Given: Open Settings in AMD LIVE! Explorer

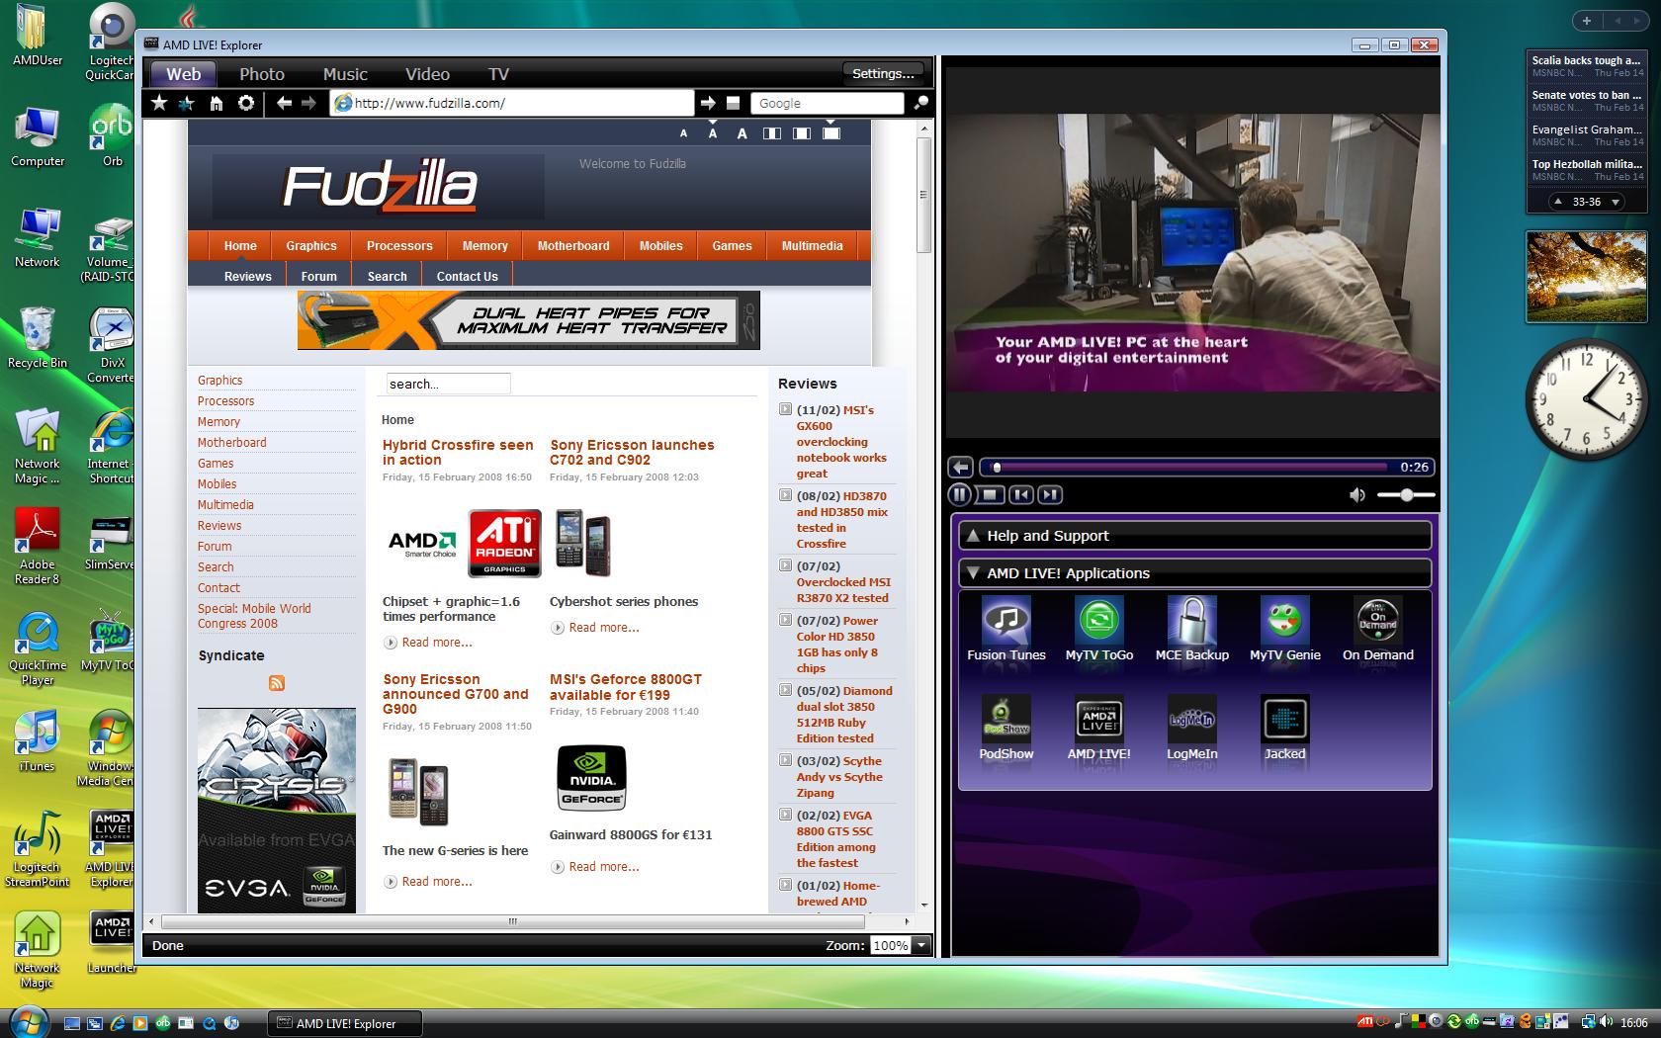Looking at the screenshot, I should click(881, 72).
